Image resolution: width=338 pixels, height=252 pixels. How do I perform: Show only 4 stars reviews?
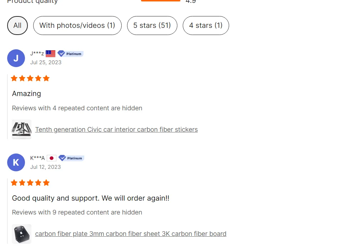coord(206,26)
